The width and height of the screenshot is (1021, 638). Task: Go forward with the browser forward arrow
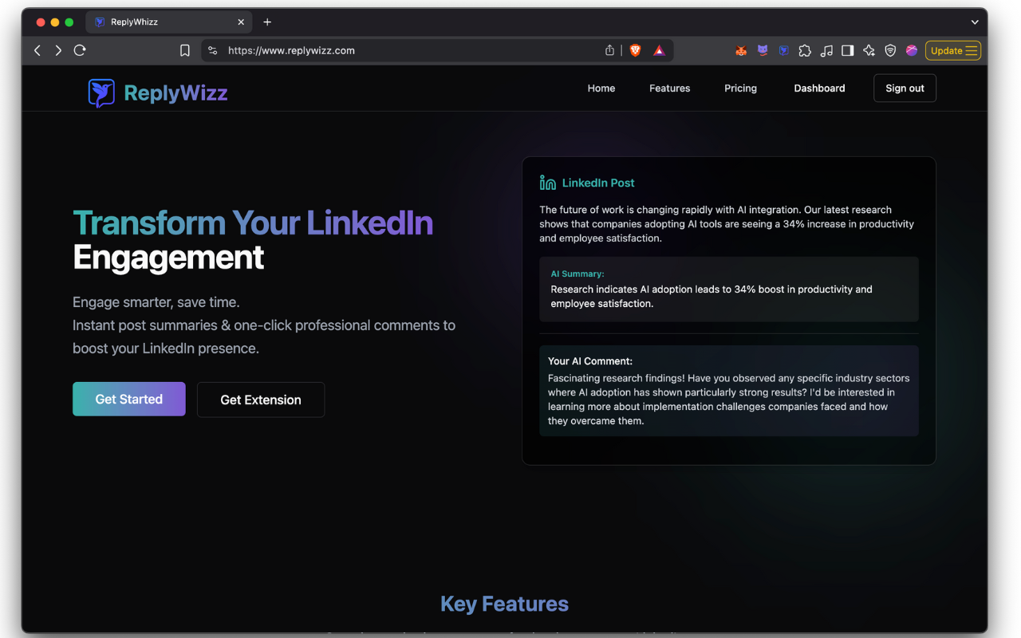(58, 50)
